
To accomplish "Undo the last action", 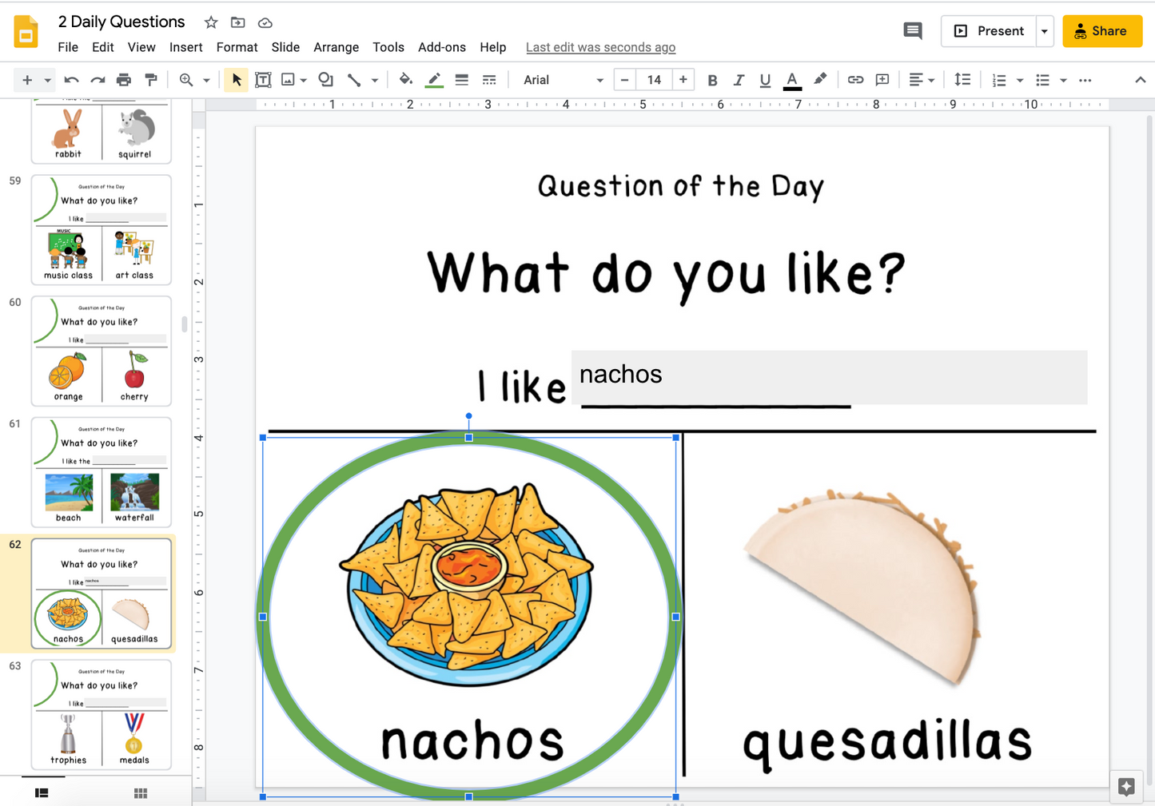I will [x=71, y=79].
